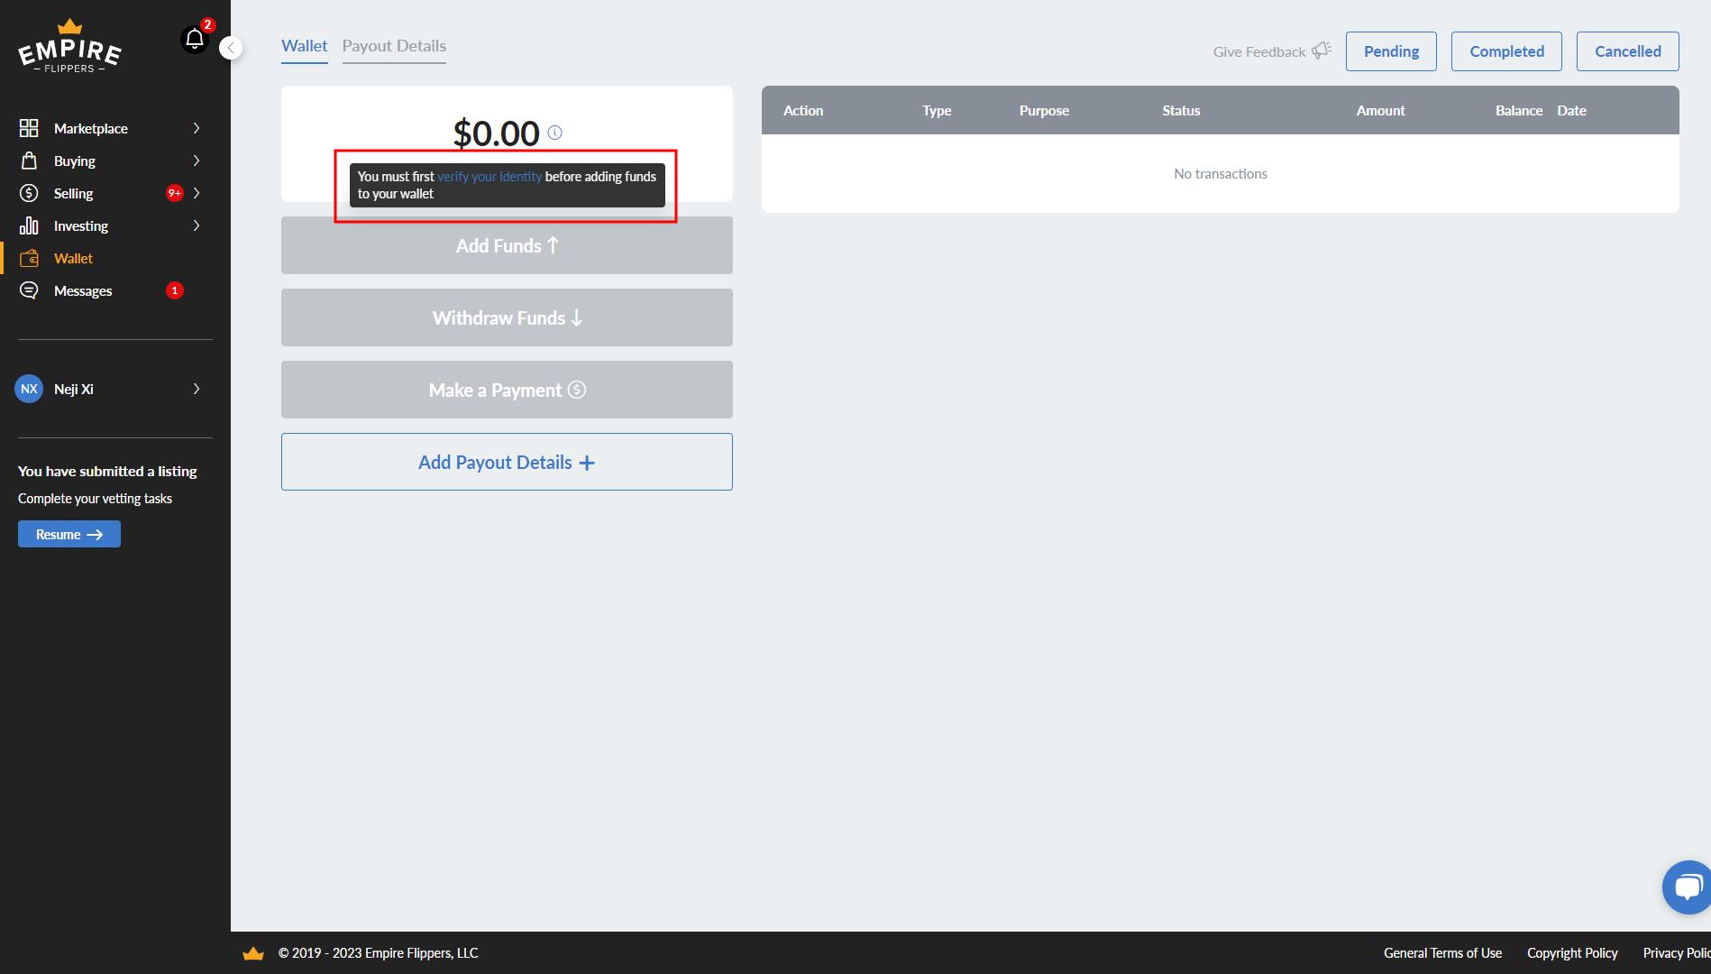Click the notification bell icon

pyautogui.click(x=195, y=39)
